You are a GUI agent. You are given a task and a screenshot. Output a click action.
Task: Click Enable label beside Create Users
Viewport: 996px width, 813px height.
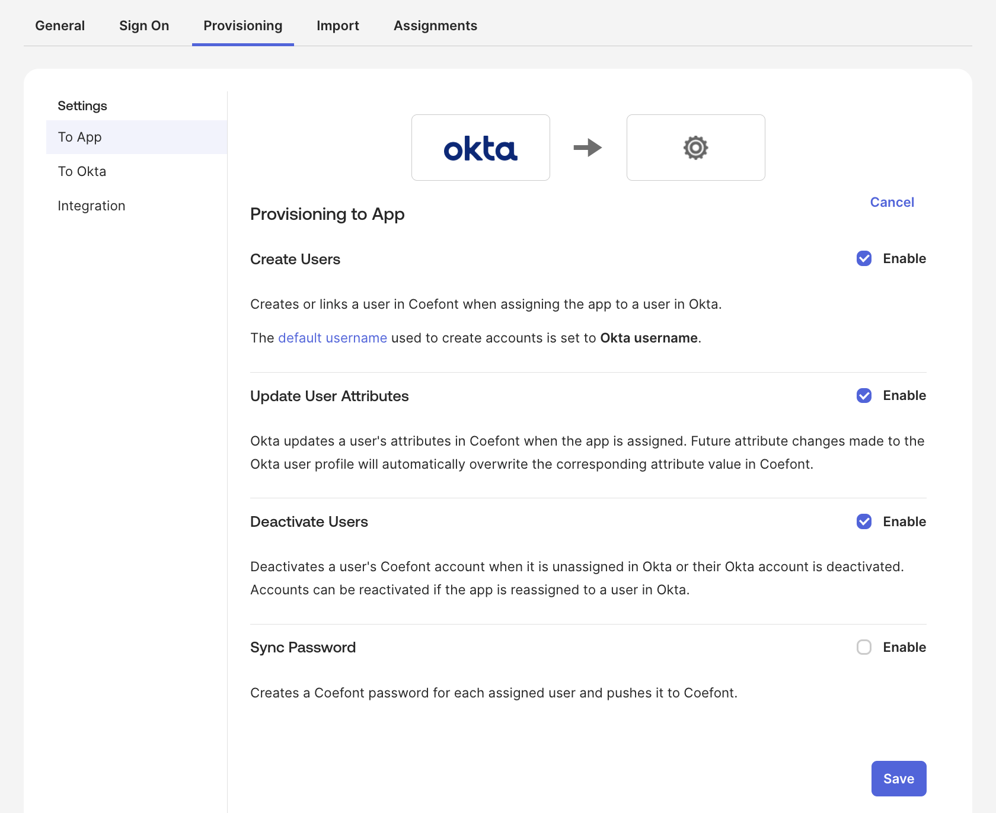(x=905, y=258)
